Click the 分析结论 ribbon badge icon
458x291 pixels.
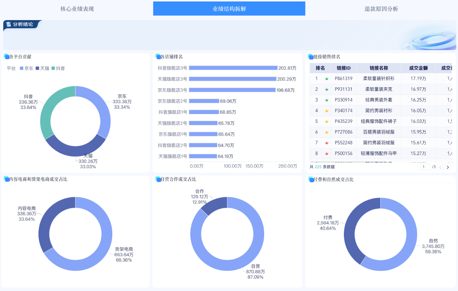tap(8, 25)
